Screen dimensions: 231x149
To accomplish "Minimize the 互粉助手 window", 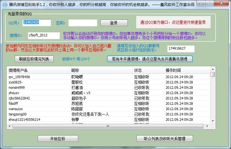I will coord(201,3).
